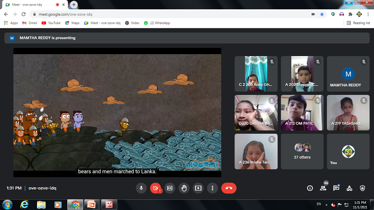The width and height of the screenshot is (374, 210).
Task: Toggle the microphone on or off
Action: 141,188
